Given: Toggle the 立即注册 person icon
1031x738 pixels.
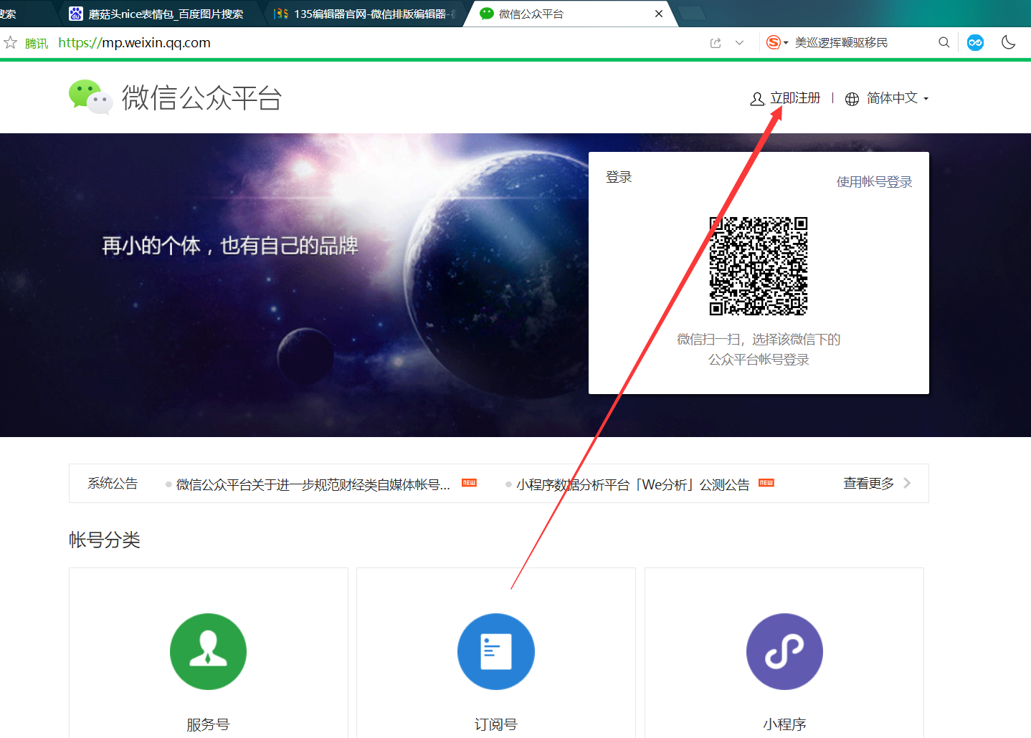Looking at the screenshot, I should point(758,98).
